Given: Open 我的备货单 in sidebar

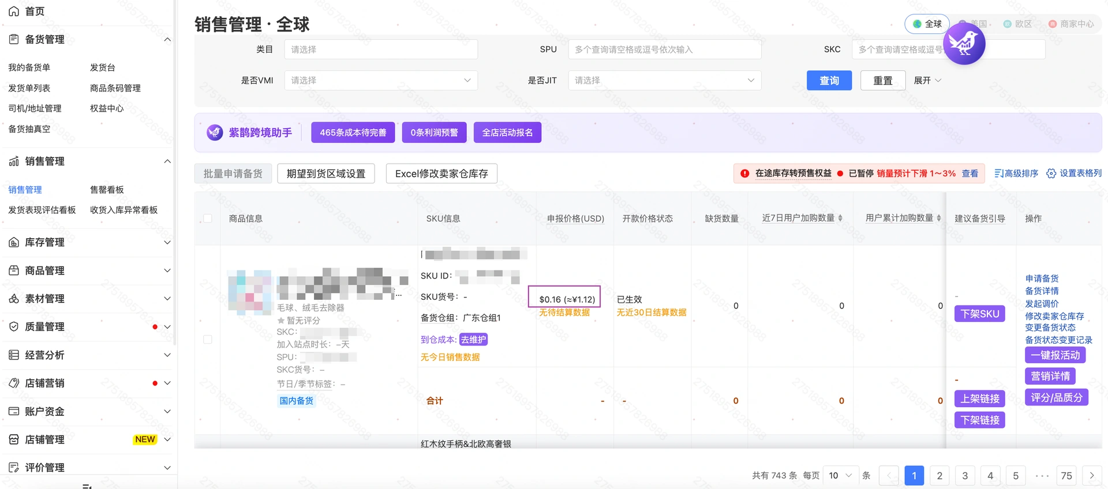Looking at the screenshot, I should 29,67.
